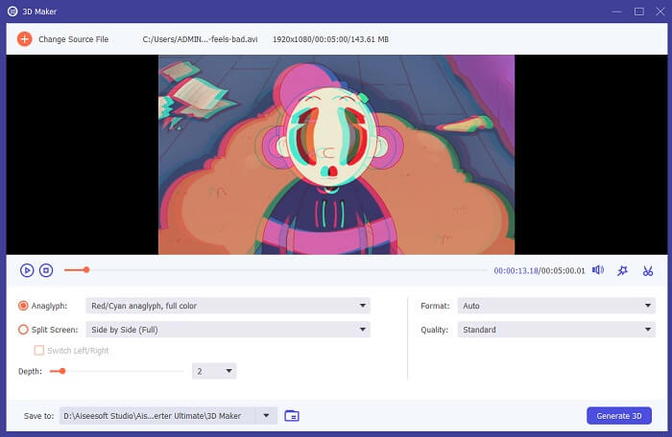Open the output folder icon

click(x=292, y=416)
